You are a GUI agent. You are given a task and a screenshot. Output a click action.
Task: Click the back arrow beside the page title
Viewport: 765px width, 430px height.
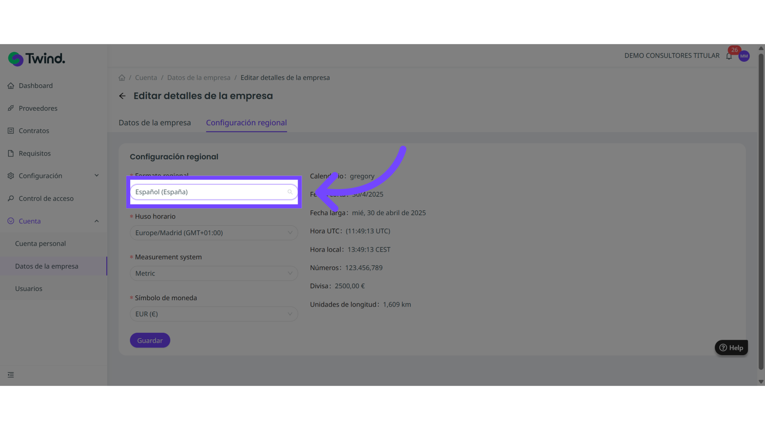pyautogui.click(x=122, y=96)
